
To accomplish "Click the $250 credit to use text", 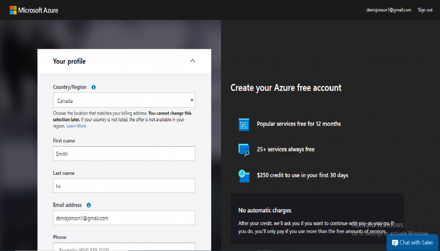I will [x=302, y=175].
